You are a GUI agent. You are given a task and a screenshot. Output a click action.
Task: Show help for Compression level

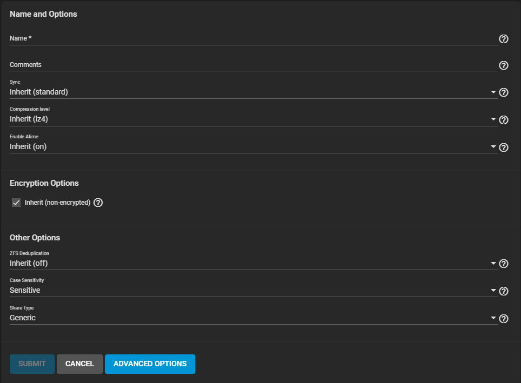pyautogui.click(x=503, y=120)
